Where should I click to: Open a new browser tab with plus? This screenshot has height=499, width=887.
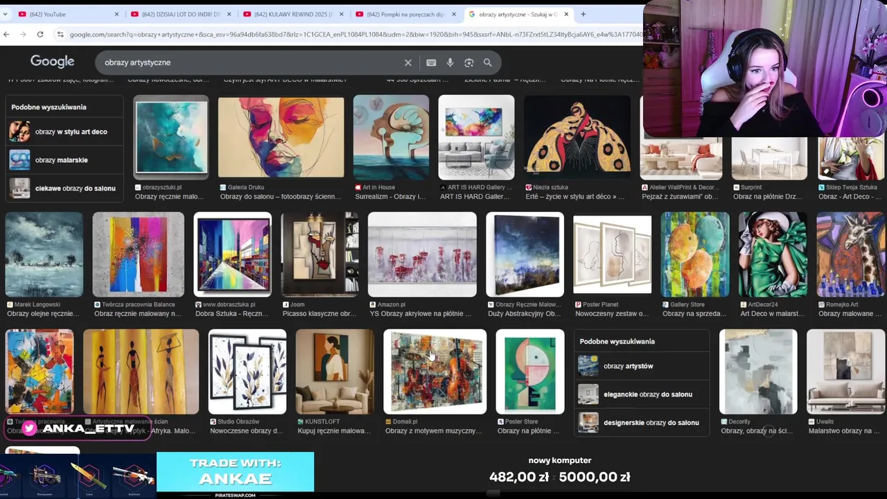(x=583, y=14)
